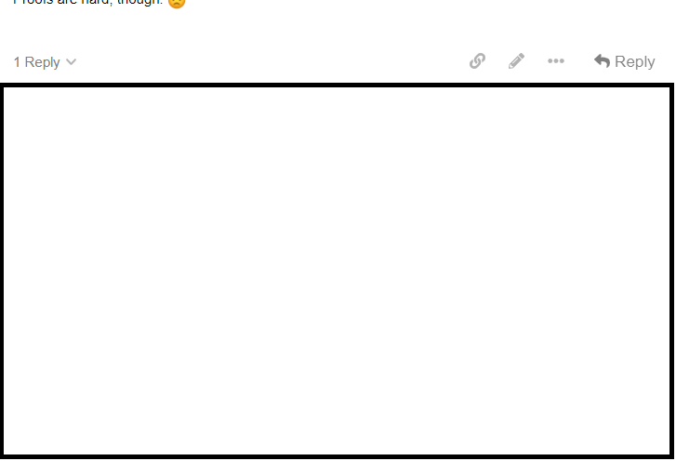Click the number 1 in reply count

pyautogui.click(x=17, y=62)
